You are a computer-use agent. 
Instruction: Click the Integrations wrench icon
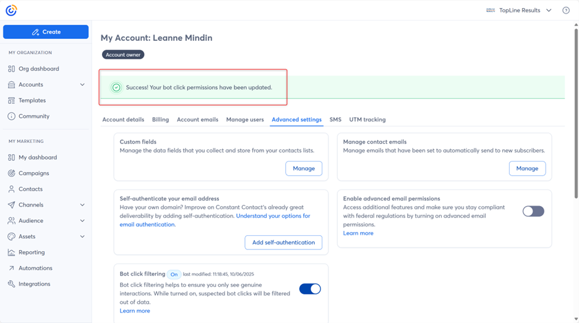[x=11, y=284]
